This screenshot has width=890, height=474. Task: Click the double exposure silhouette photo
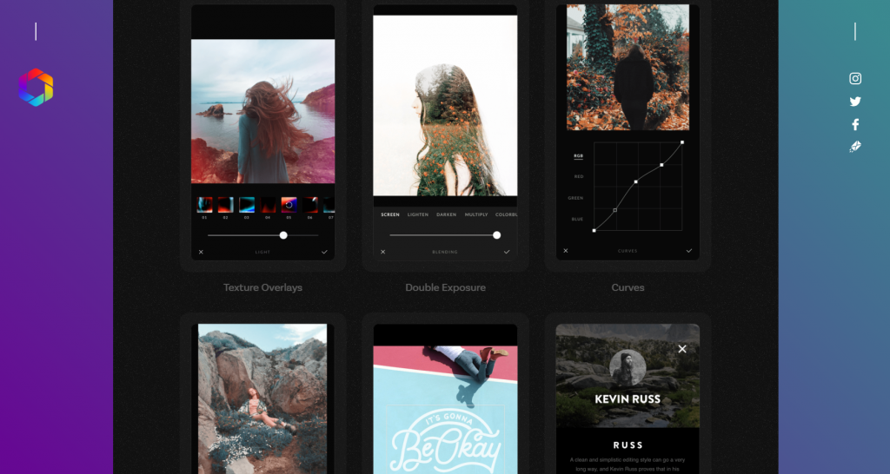point(445,105)
